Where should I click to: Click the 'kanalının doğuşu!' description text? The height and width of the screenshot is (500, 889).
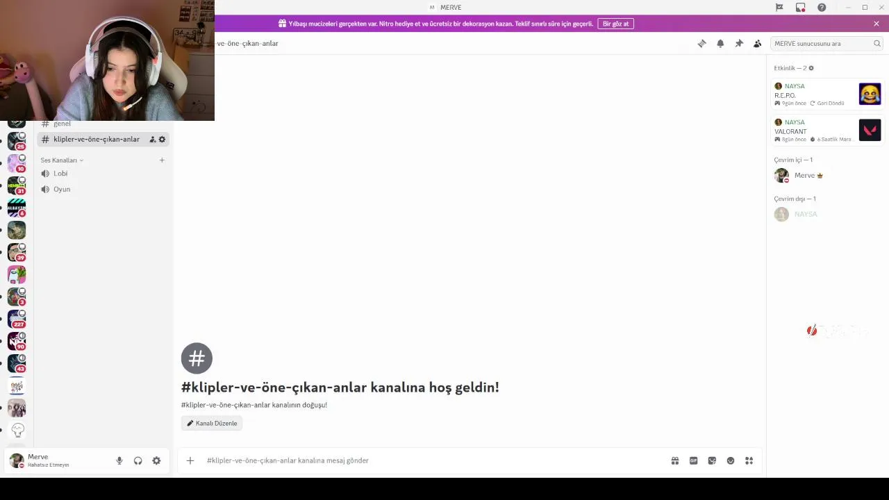[x=298, y=405]
